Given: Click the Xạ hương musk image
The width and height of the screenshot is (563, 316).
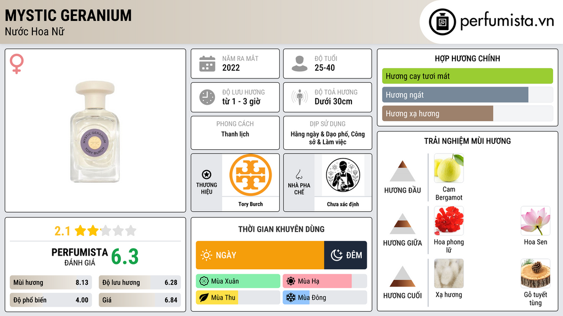Looking at the screenshot, I should click(x=449, y=273).
